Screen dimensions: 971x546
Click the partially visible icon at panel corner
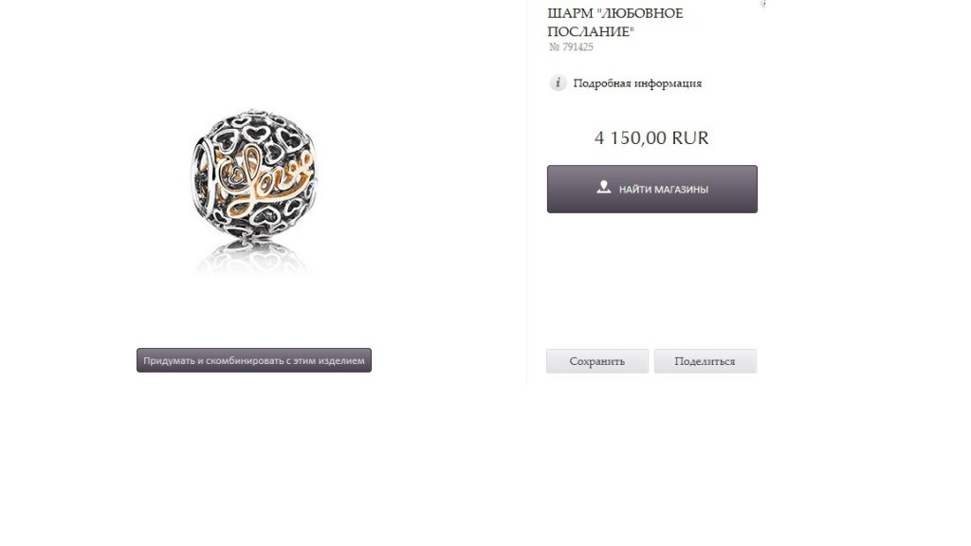[x=763, y=3]
